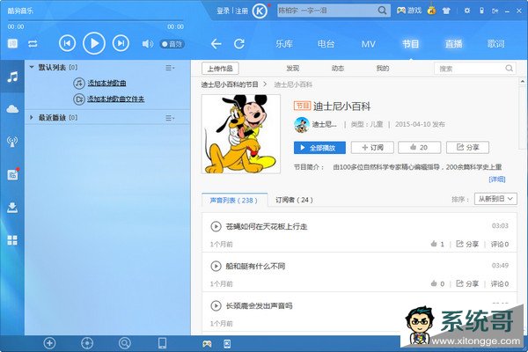Click the search list icon in bottom bar

(125, 343)
